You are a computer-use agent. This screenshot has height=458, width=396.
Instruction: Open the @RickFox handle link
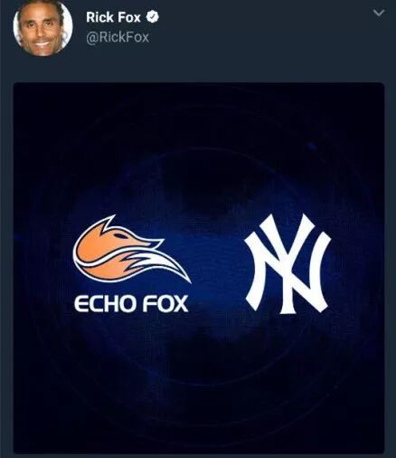118,37
